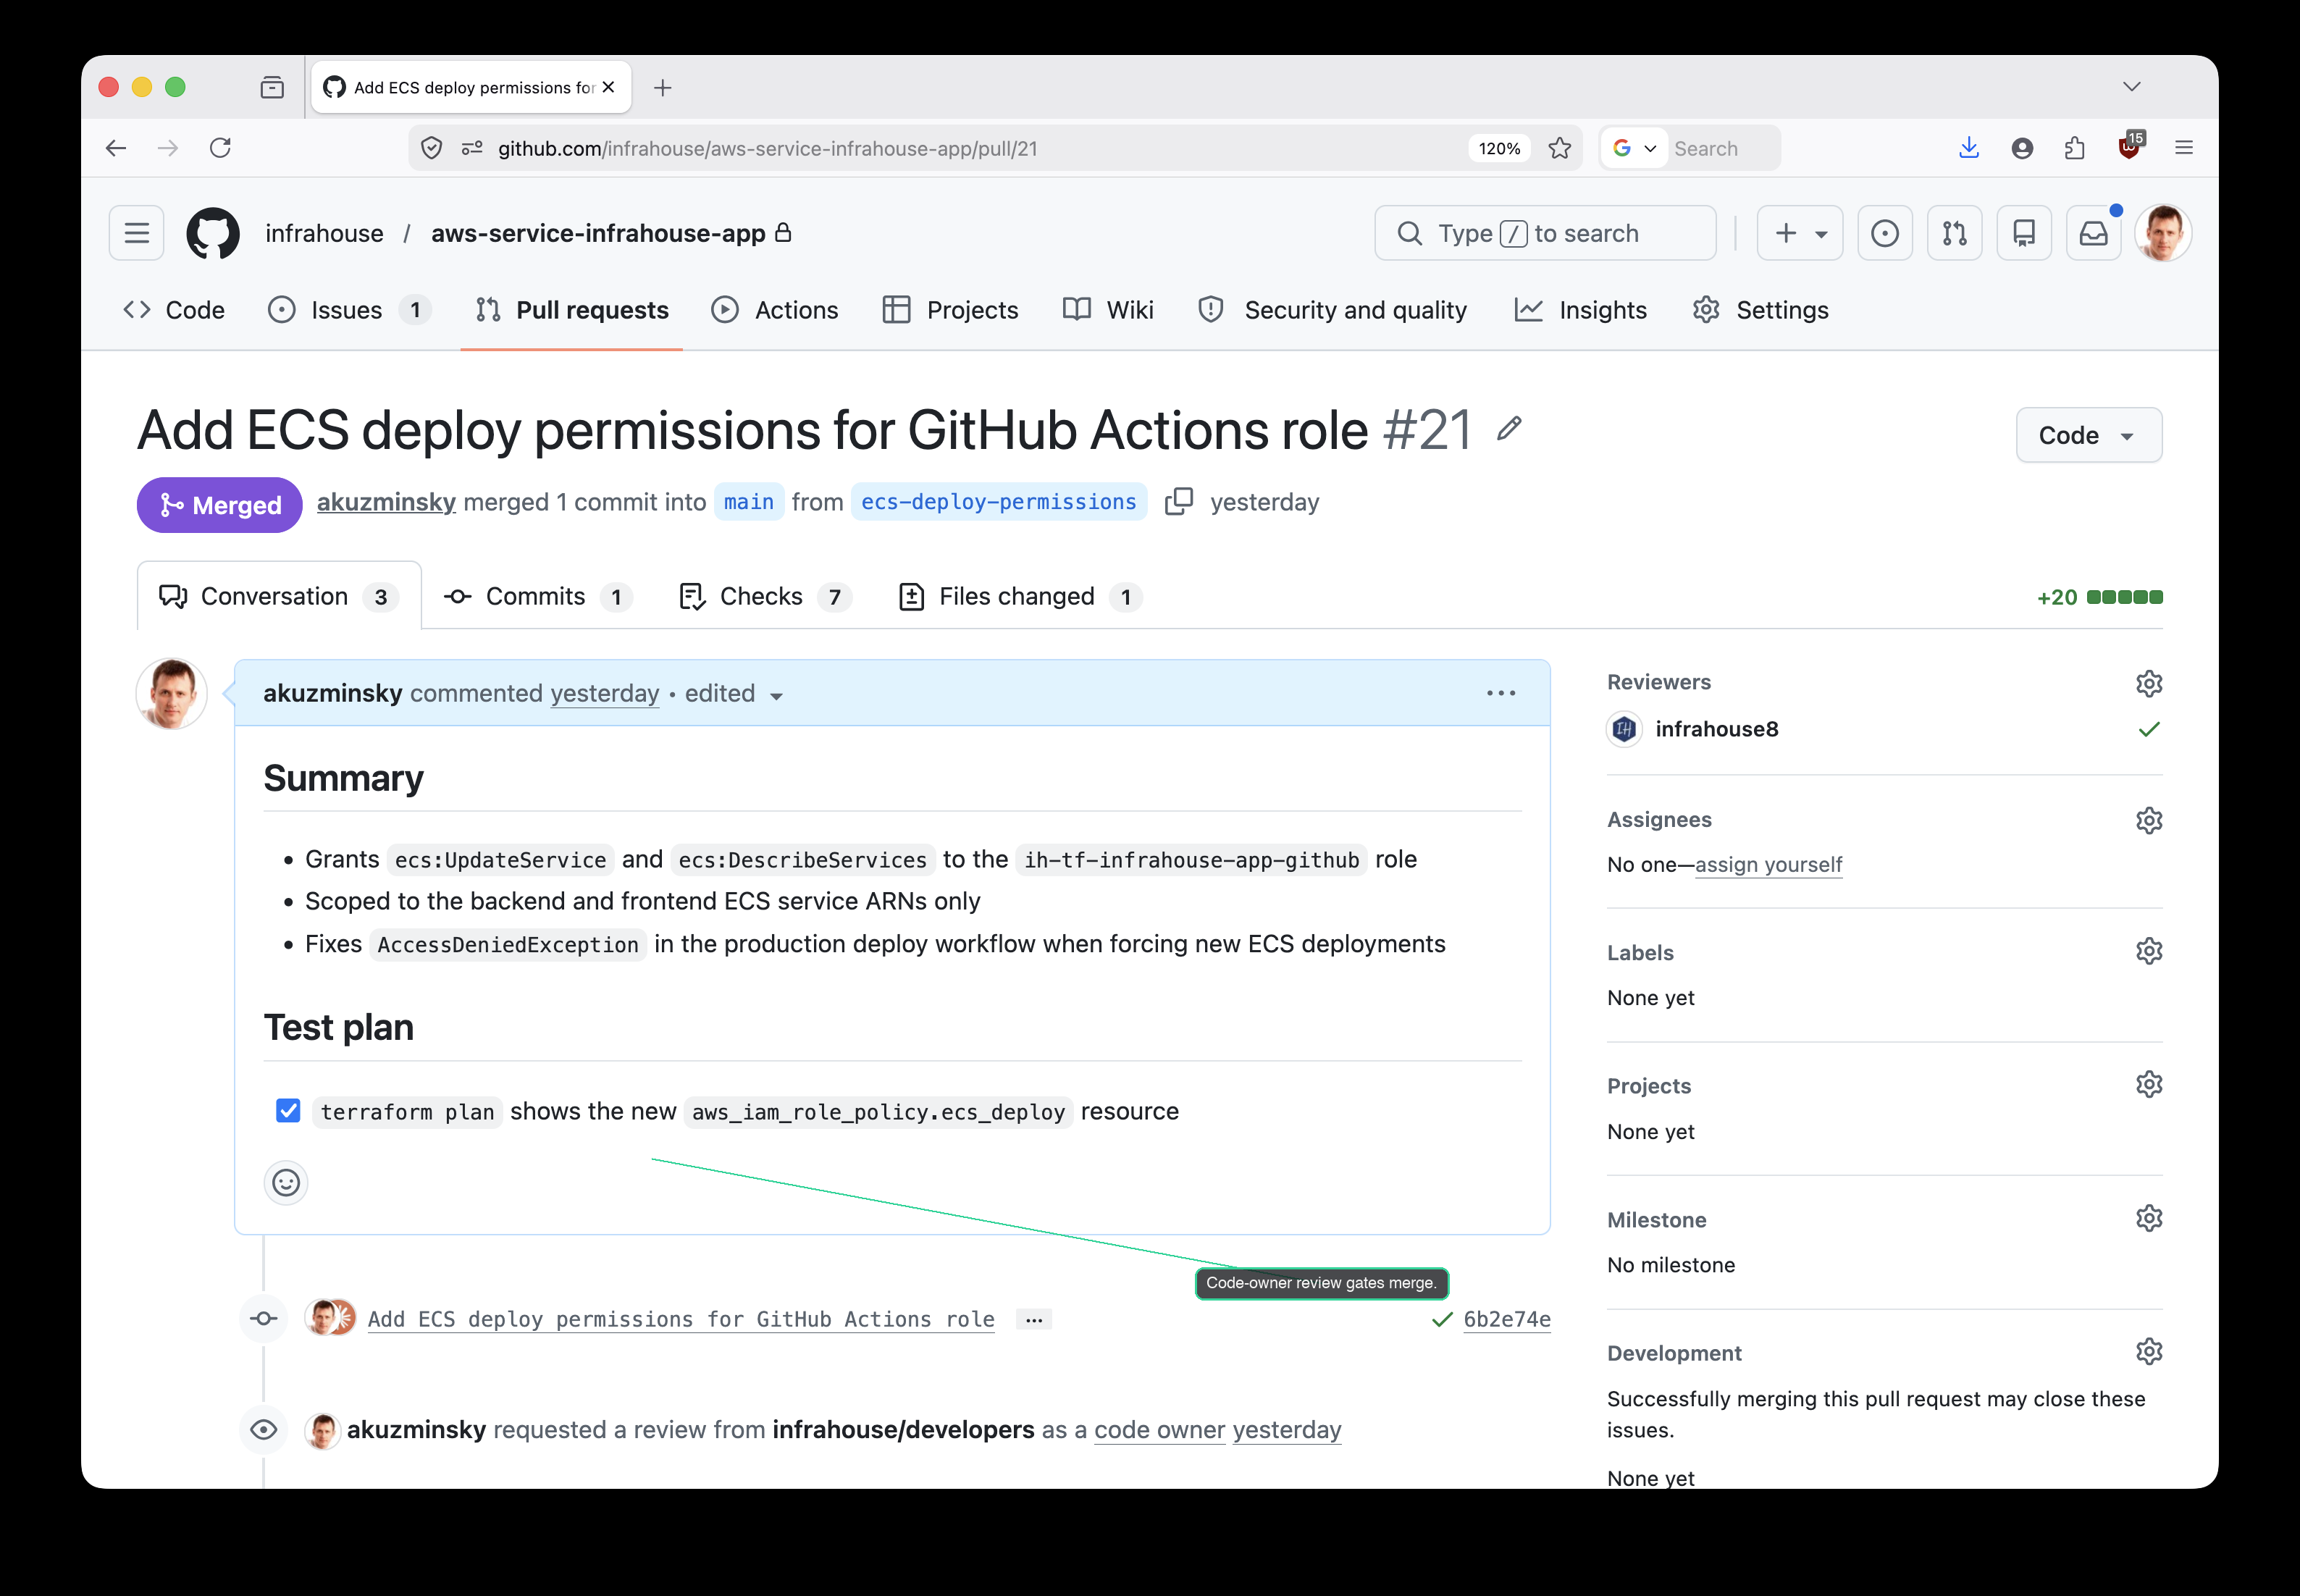Open the uBlock extension icon
2300x1596 pixels.
[2129, 147]
